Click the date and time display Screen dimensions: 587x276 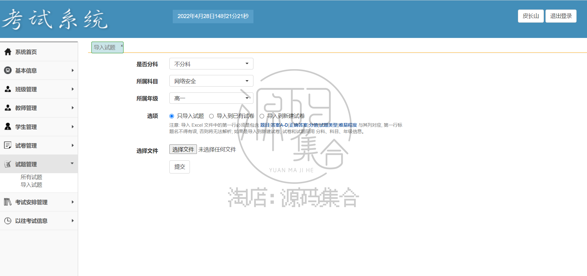click(213, 16)
